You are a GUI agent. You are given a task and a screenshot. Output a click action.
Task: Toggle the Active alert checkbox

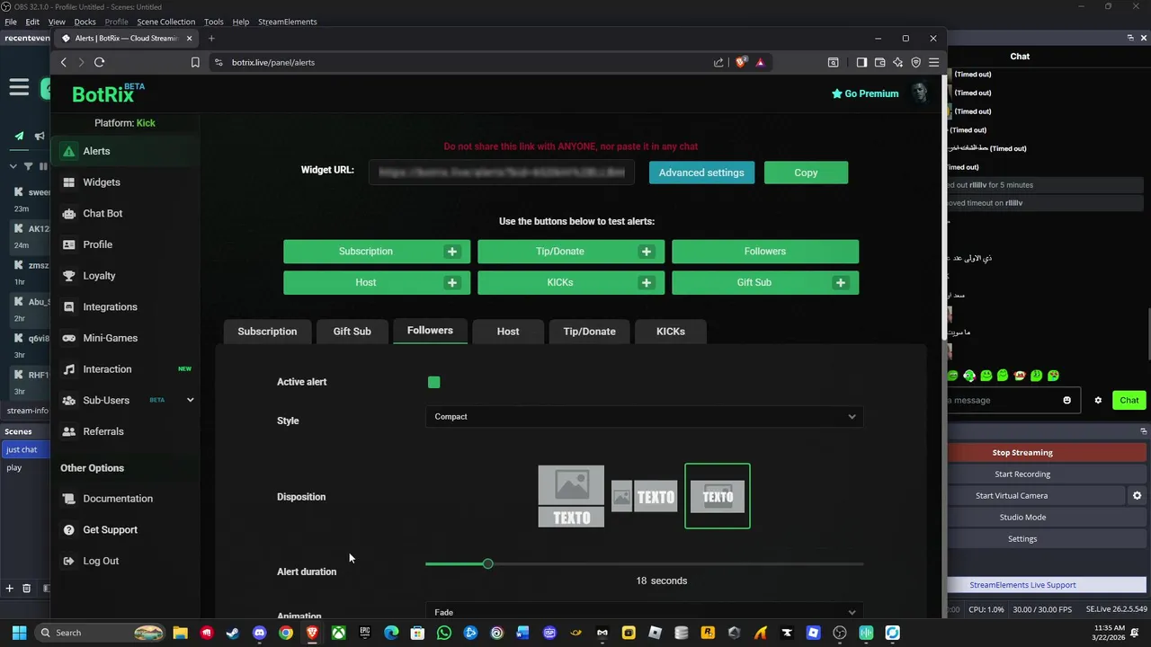coord(434,382)
